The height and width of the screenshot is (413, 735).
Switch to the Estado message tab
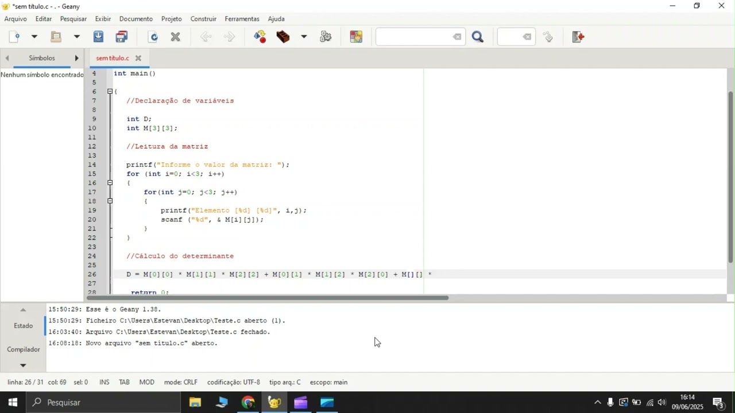coord(24,326)
